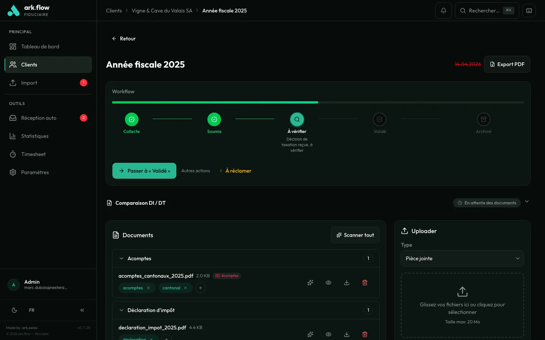Collapse the sidebar with double chevron
Viewport: 545px width, 340px height.
pos(82,310)
